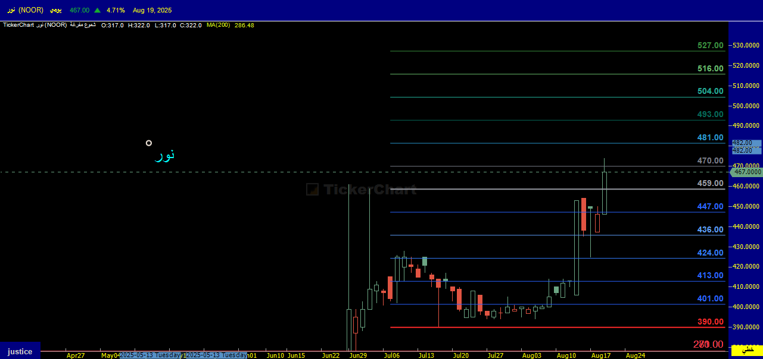The width and height of the screenshot is (763, 359).
Task: Click the Apr27 date on time axis
Action: pyautogui.click(x=76, y=355)
